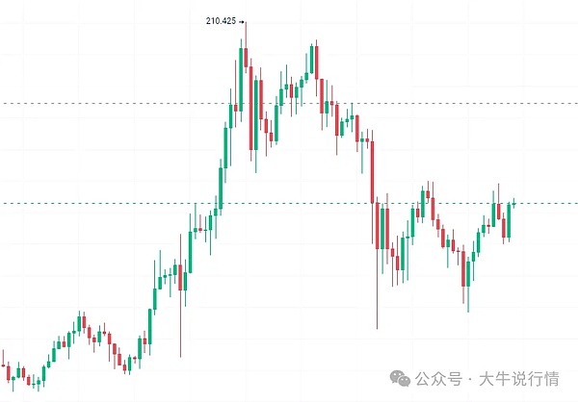Click the 210.425 high price label

tap(220, 20)
